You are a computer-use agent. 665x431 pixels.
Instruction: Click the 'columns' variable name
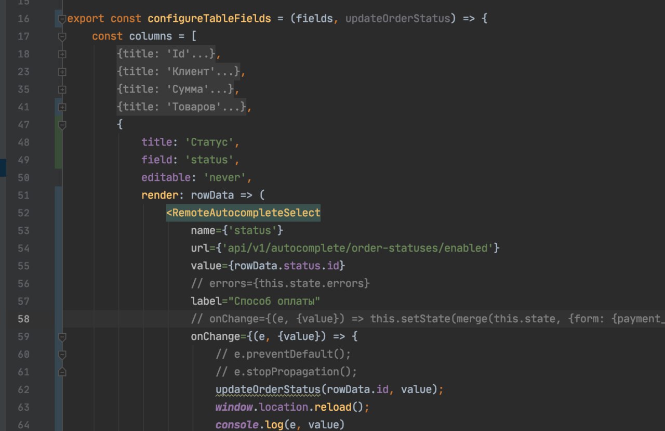[x=151, y=36]
